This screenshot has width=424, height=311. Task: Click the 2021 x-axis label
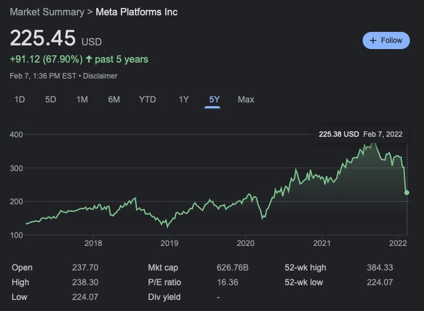(322, 243)
